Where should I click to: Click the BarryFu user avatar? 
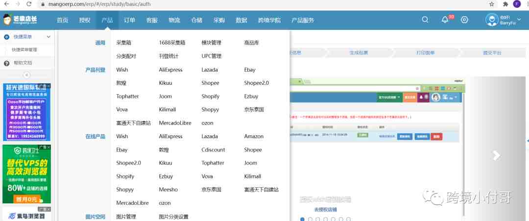point(491,20)
